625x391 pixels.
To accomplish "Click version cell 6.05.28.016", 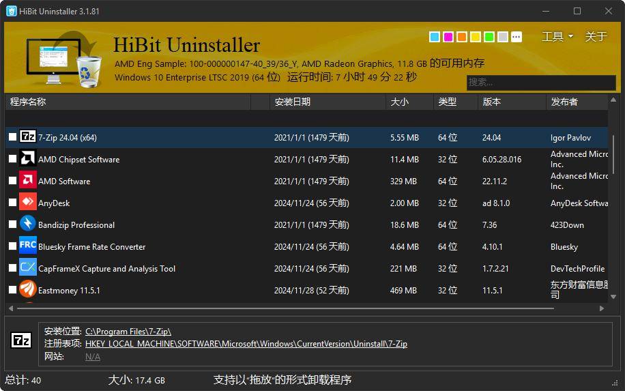I will (502, 160).
